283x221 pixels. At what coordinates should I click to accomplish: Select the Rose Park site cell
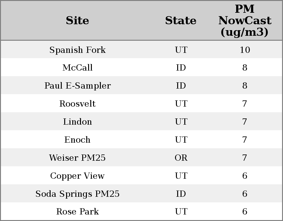[x=77, y=212]
